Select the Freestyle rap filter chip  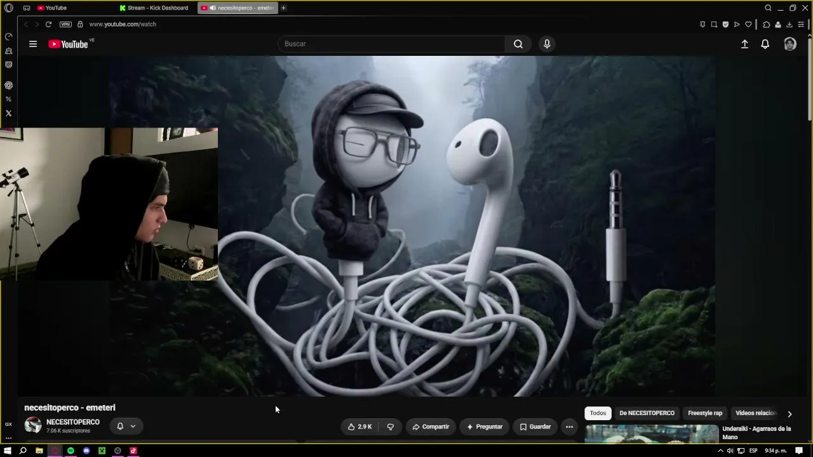pos(705,413)
